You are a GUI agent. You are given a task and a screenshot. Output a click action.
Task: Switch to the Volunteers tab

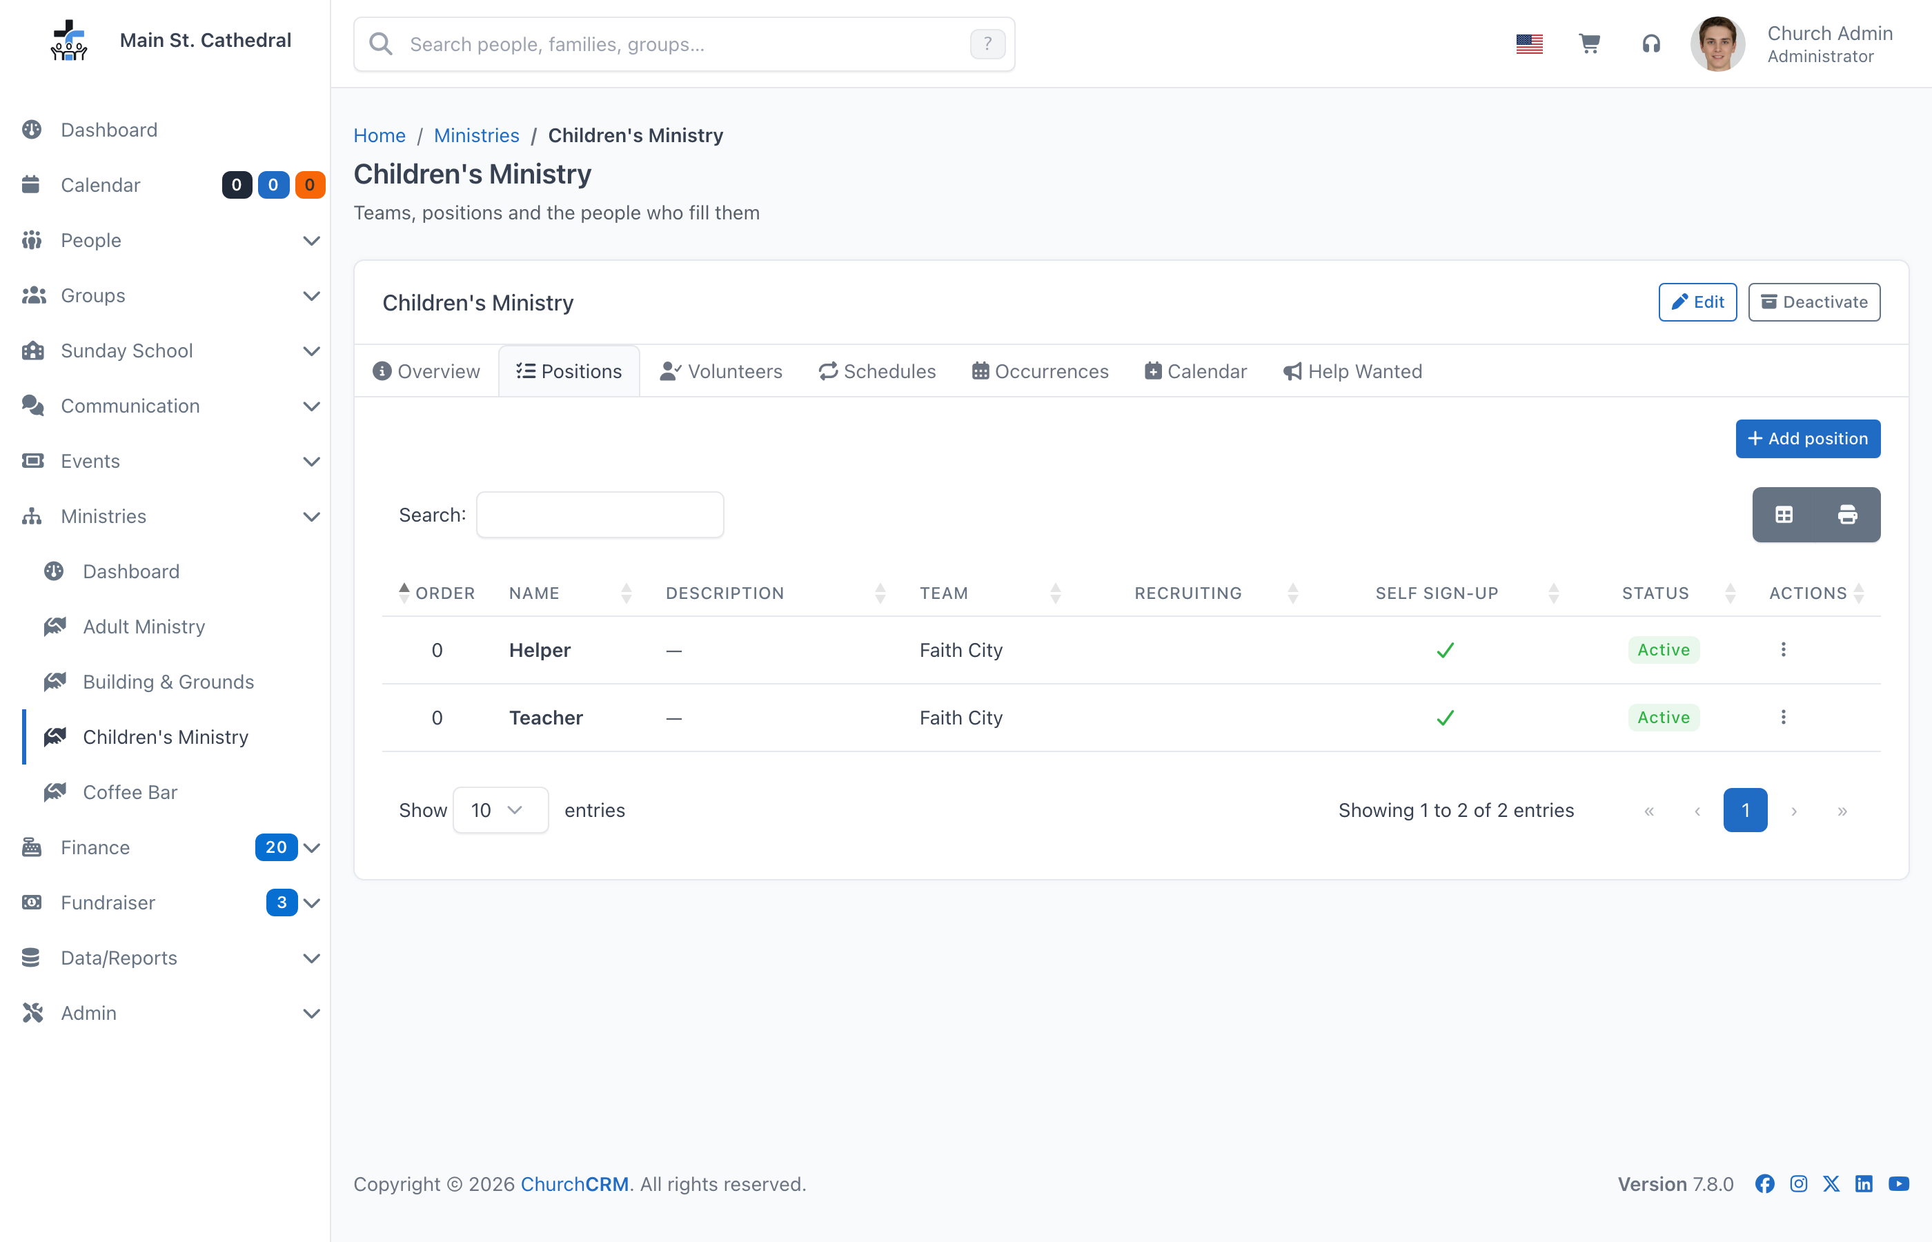tap(721, 371)
